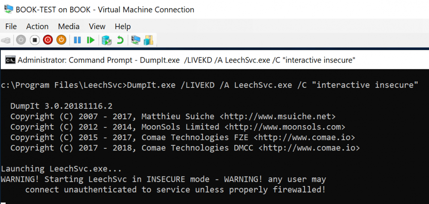The height and width of the screenshot is (204, 429).
Task: Click the grey Start power icon
Action: tap(21, 40)
